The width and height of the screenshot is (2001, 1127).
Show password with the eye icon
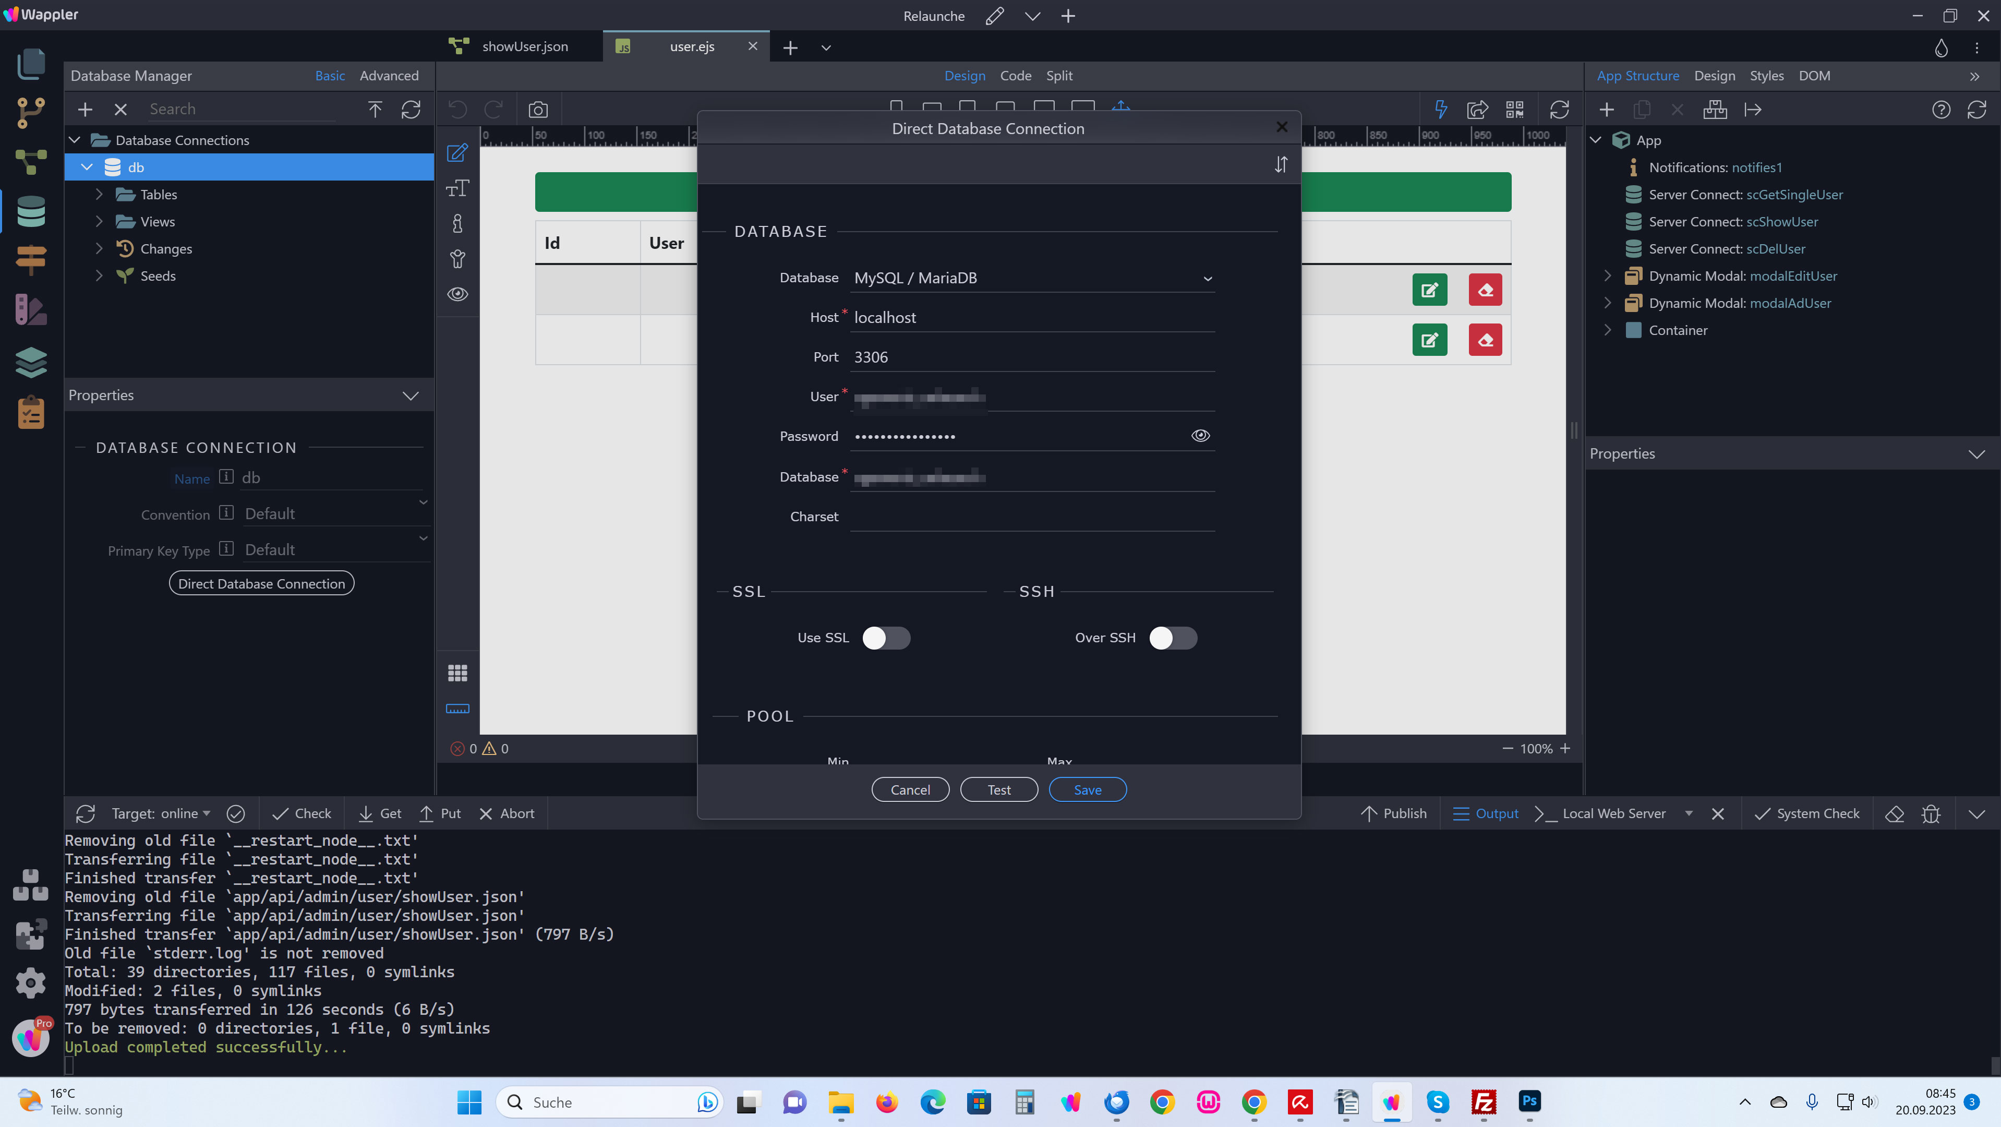coord(1200,436)
